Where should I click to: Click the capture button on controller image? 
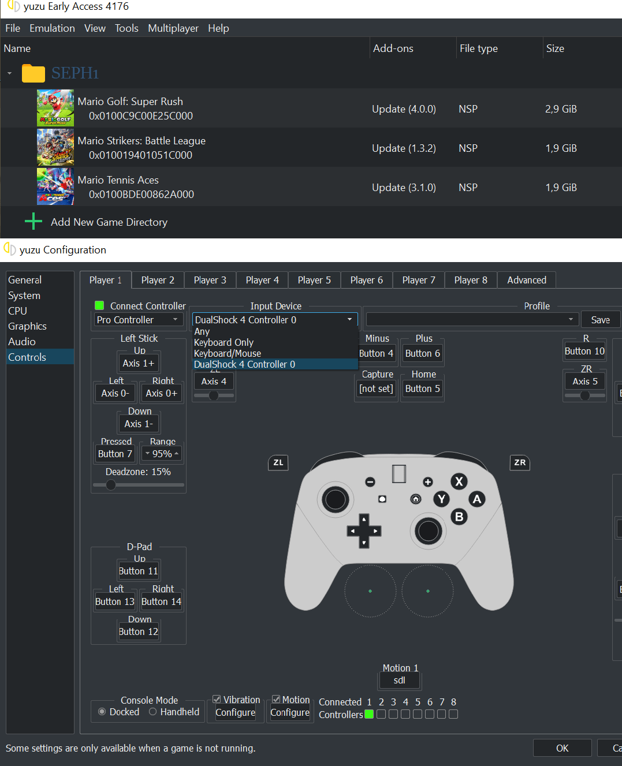[382, 499]
